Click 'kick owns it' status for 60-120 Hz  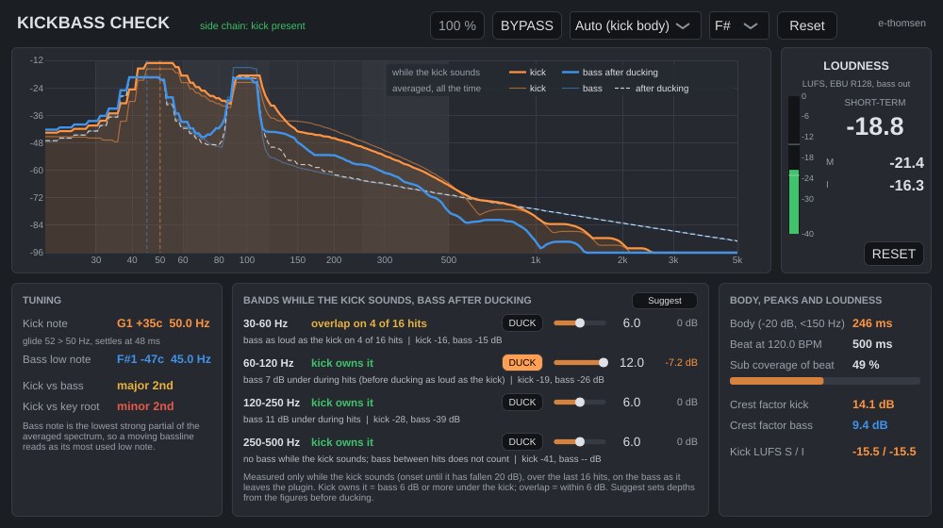coord(342,363)
